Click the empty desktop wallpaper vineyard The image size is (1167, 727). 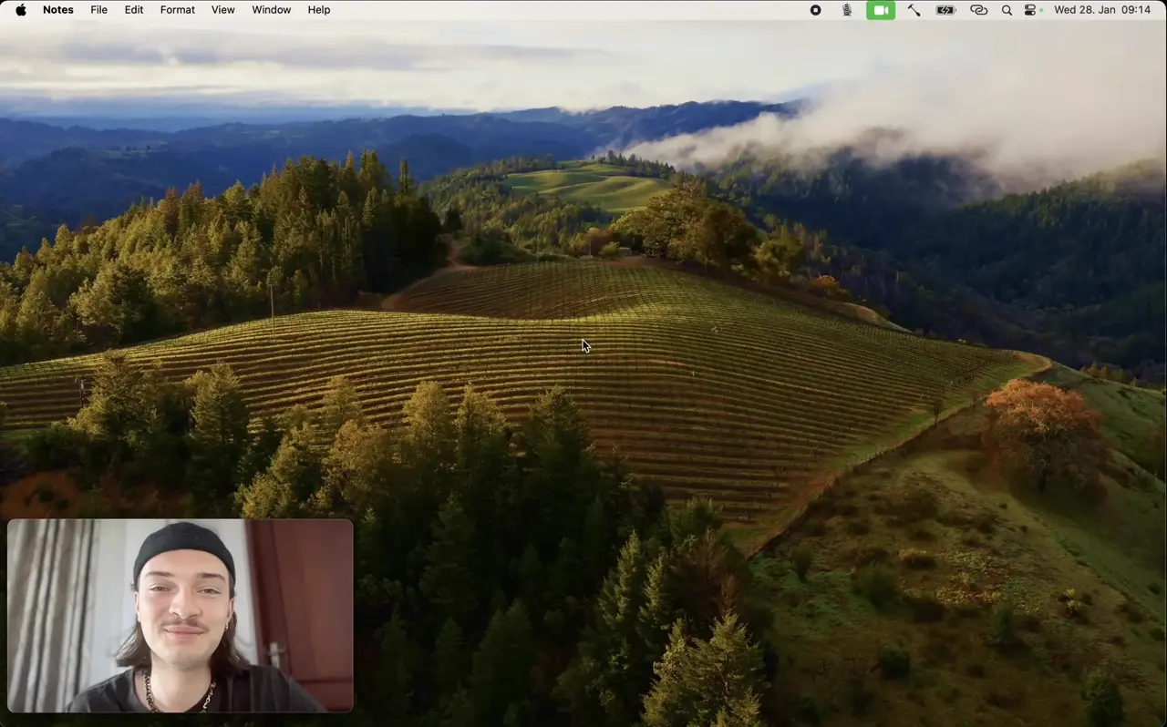[638, 383]
